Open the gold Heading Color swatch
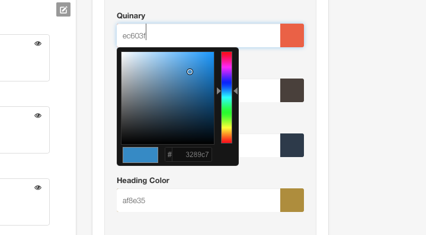The height and width of the screenshot is (235, 426). pyautogui.click(x=292, y=200)
